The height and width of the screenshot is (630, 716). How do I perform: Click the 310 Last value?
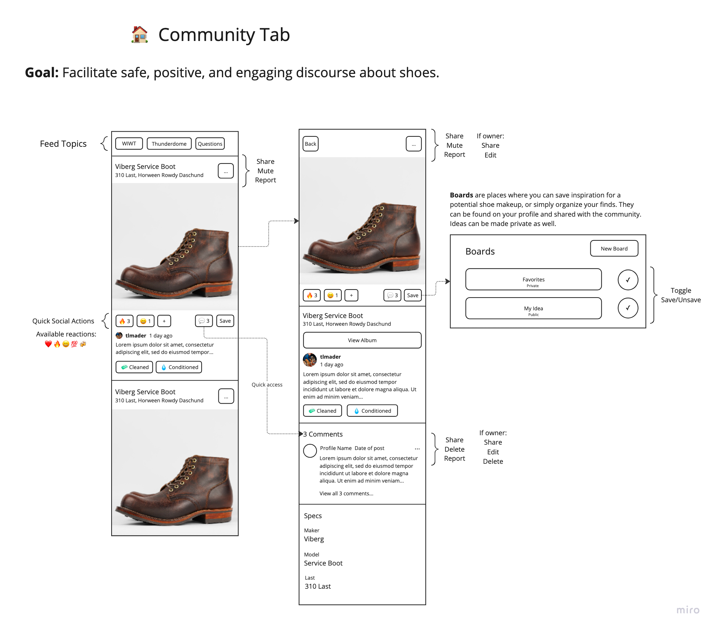pyautogui.click(x=318, y=586)
